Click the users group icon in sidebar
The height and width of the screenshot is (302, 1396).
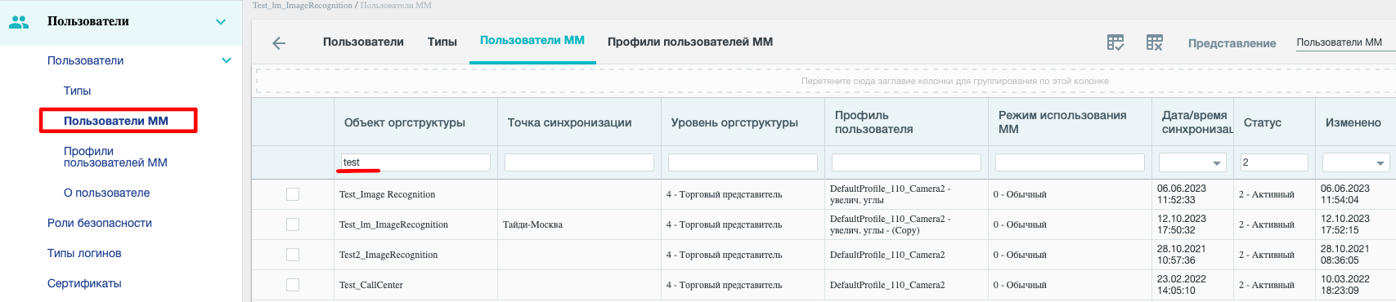click(19, 22)
